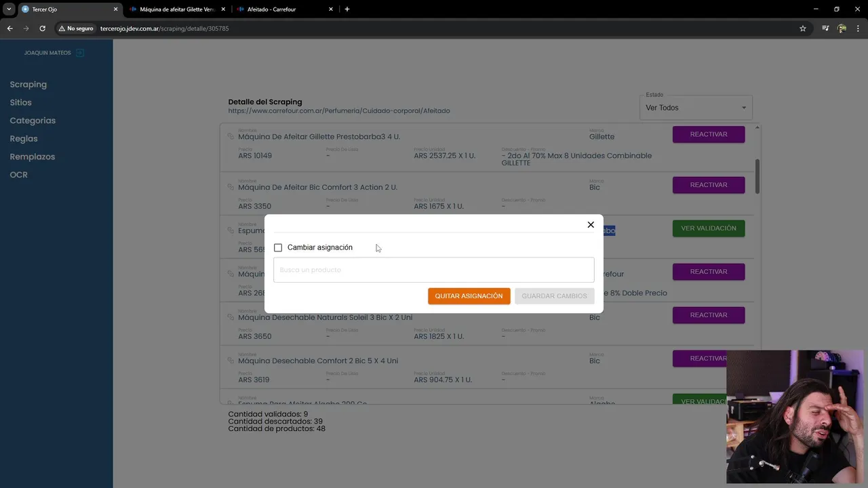
Task: Open the Estado Ver Todos dropdown
Action: point(696,108)
